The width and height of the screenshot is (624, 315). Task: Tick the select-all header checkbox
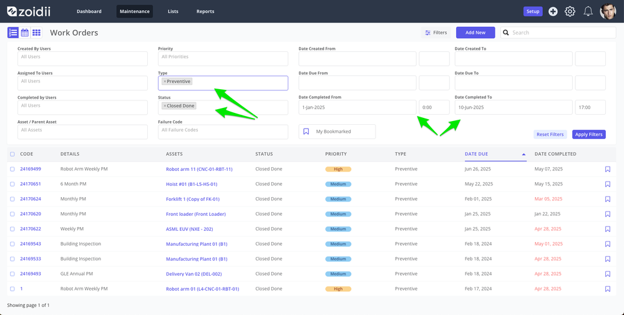(x=12, y=154)
